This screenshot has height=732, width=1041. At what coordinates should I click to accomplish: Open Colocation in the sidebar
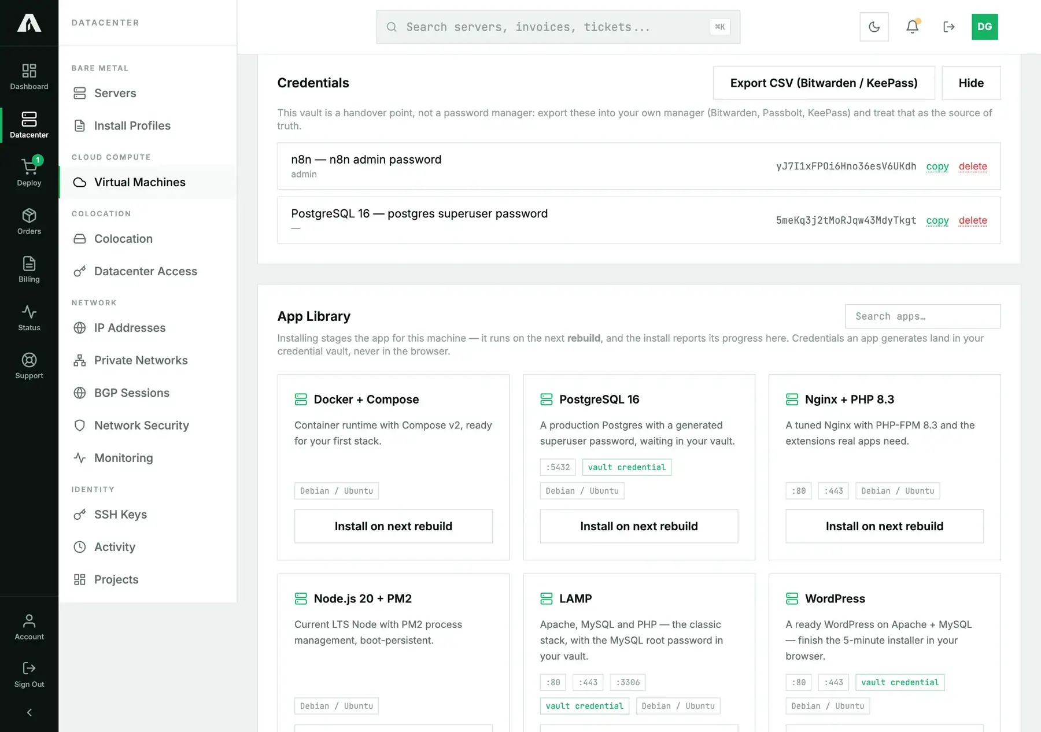147,239
